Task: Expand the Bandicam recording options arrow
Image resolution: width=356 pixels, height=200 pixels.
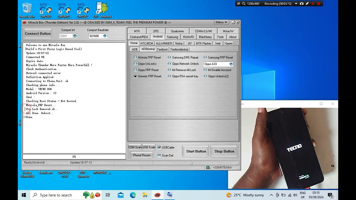Action: pos(296,4)
